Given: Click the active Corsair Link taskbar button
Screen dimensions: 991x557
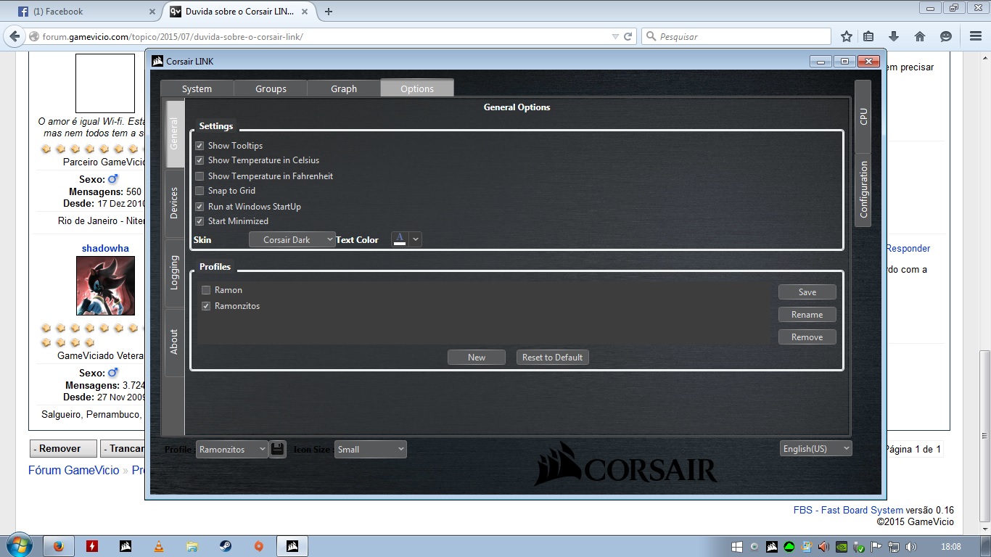Looking at the screenshot, I should coord(292,546).
